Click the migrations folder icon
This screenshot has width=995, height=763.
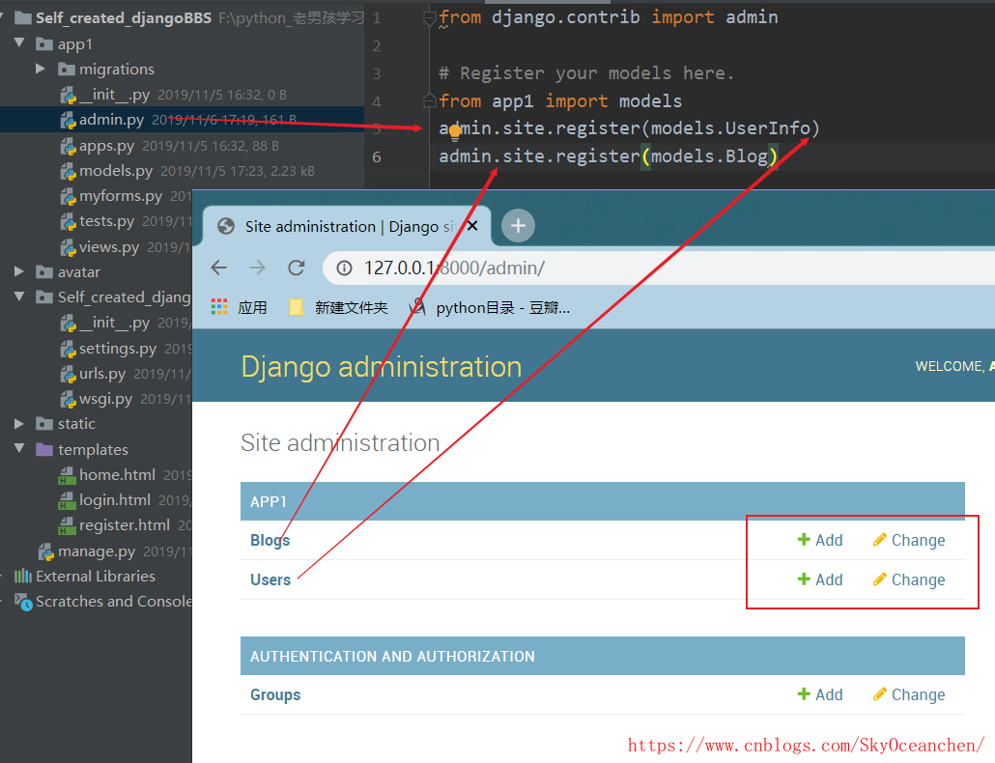point(66,70)
